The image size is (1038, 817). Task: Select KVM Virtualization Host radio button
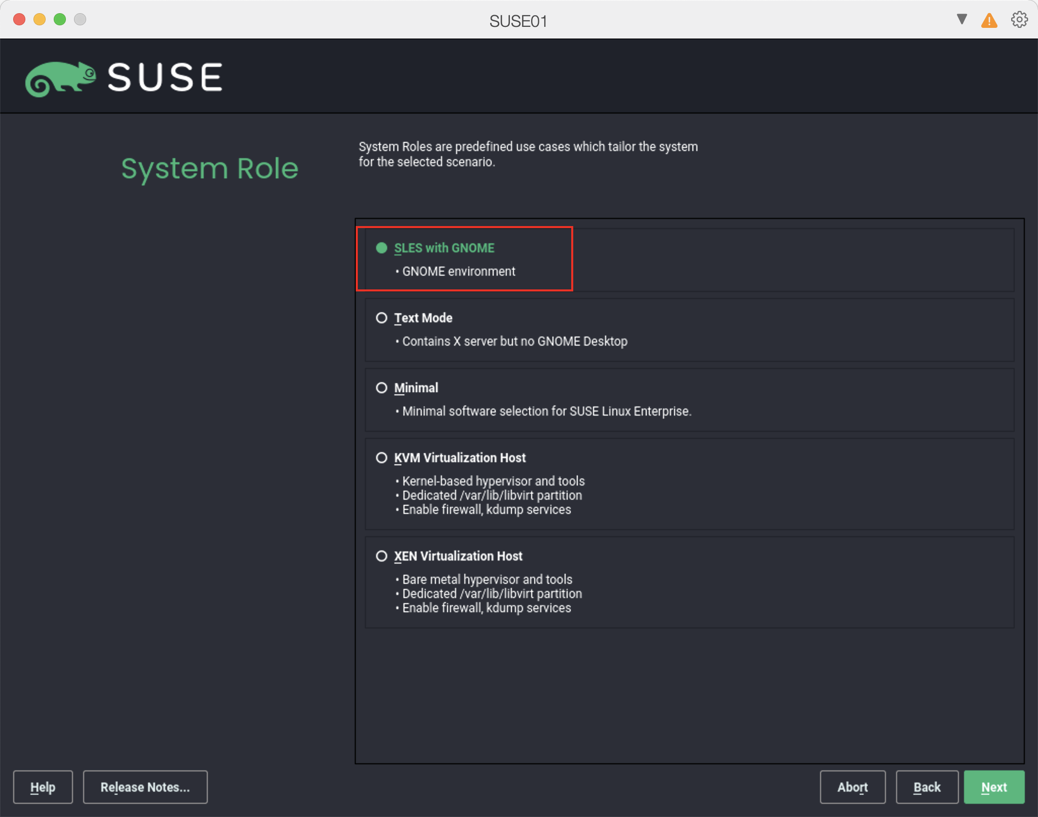[382, 458]
